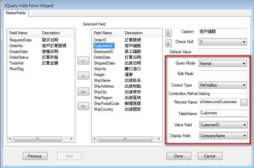Screen dimensions: 254x168
Task: Select ShipRegion in Selected Field list
Action: click(x=103, y=98)
